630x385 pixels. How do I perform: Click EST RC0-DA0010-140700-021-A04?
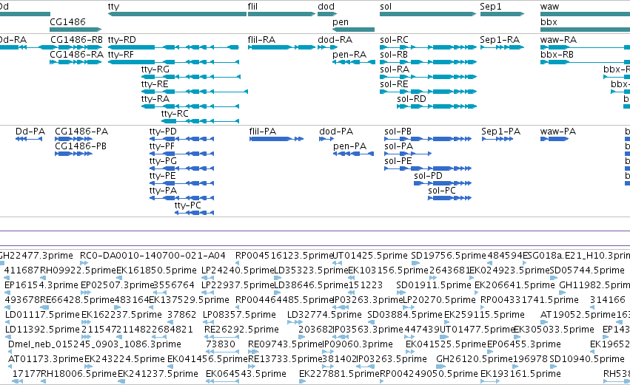[x=153, y=256]
